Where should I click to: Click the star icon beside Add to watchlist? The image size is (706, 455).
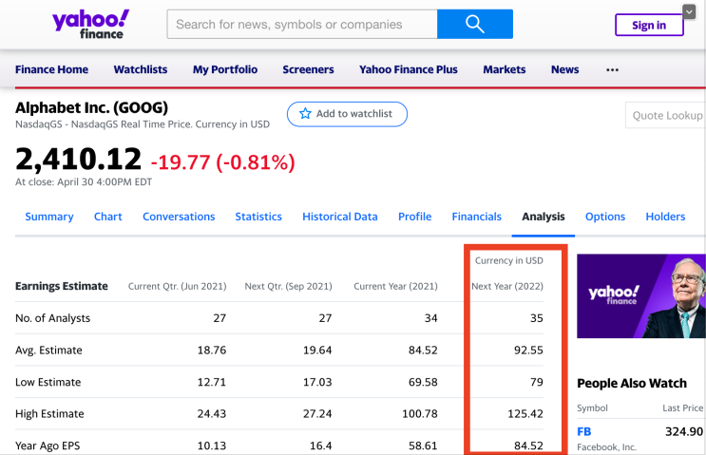305,114
